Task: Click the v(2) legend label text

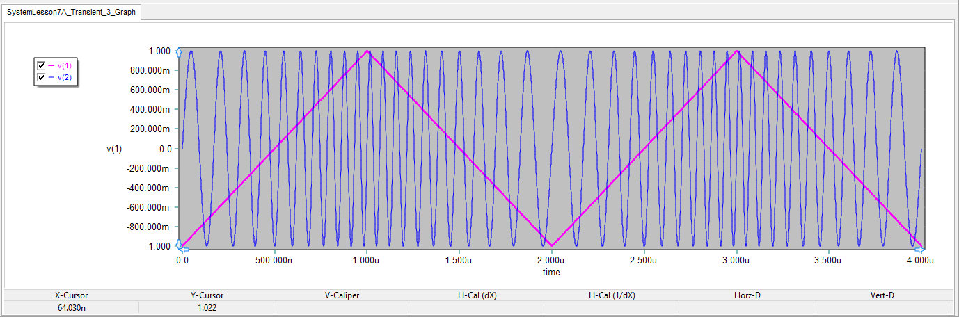Action: (x=64, y=76)
